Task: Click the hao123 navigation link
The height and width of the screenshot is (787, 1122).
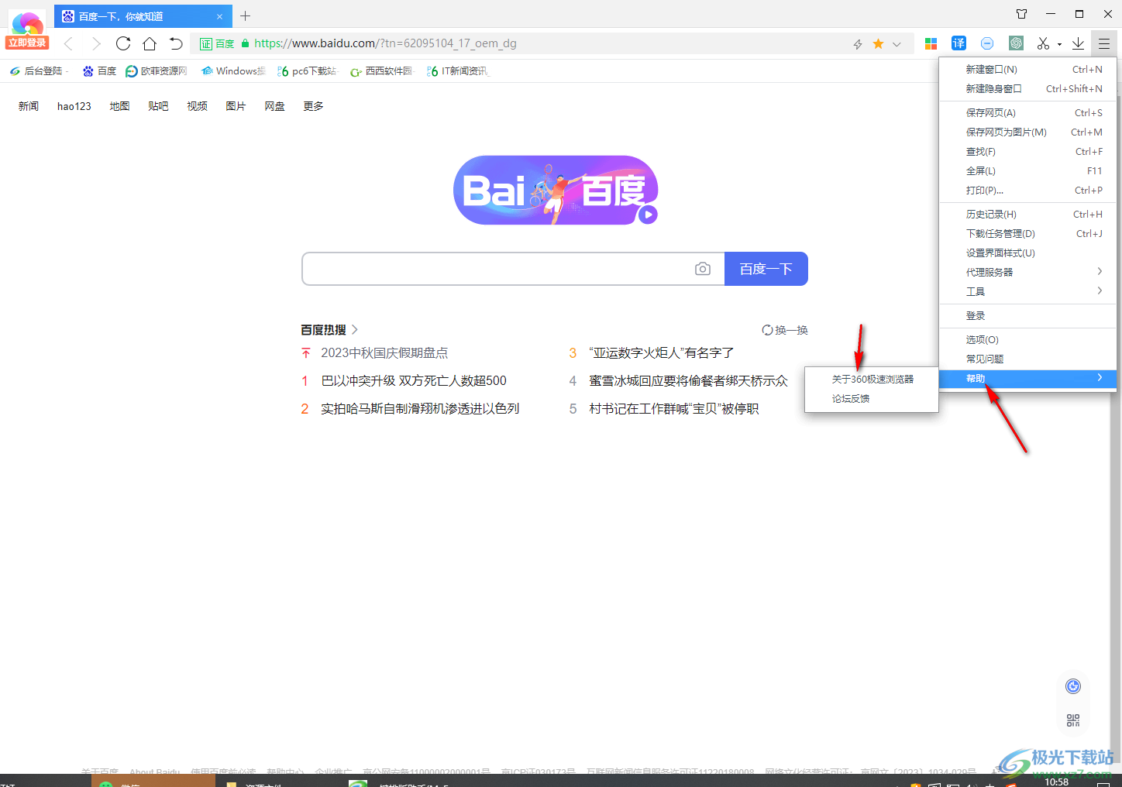Action: point(74,106)
